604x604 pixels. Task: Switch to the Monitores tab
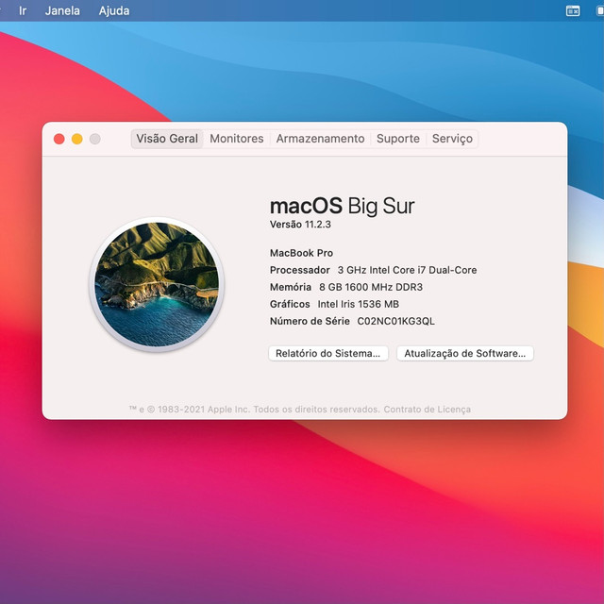237,139
